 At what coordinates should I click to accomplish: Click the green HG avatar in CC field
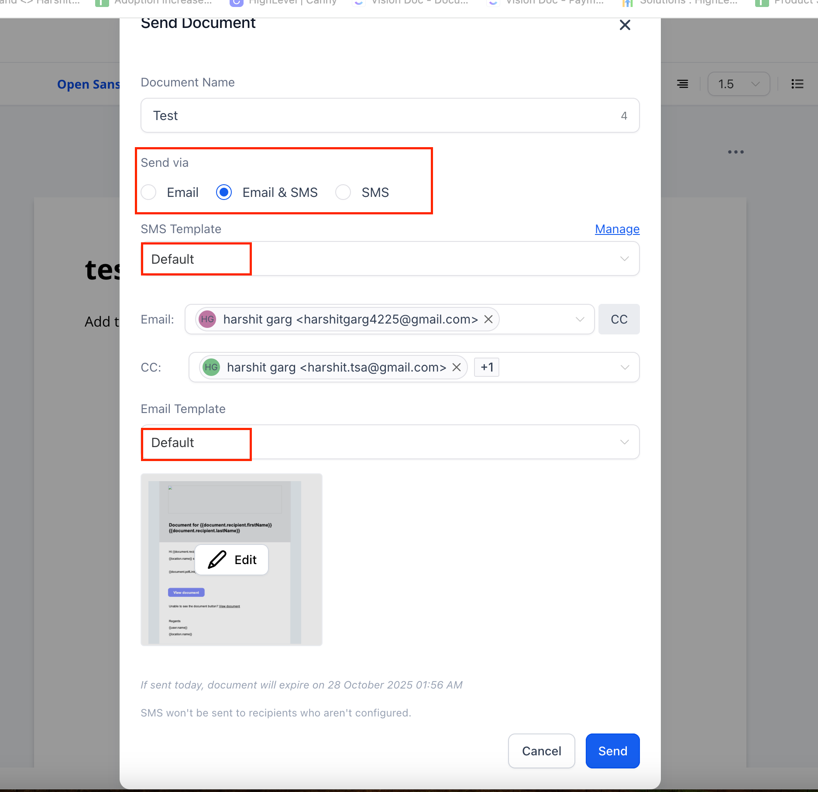click(211, 367)
